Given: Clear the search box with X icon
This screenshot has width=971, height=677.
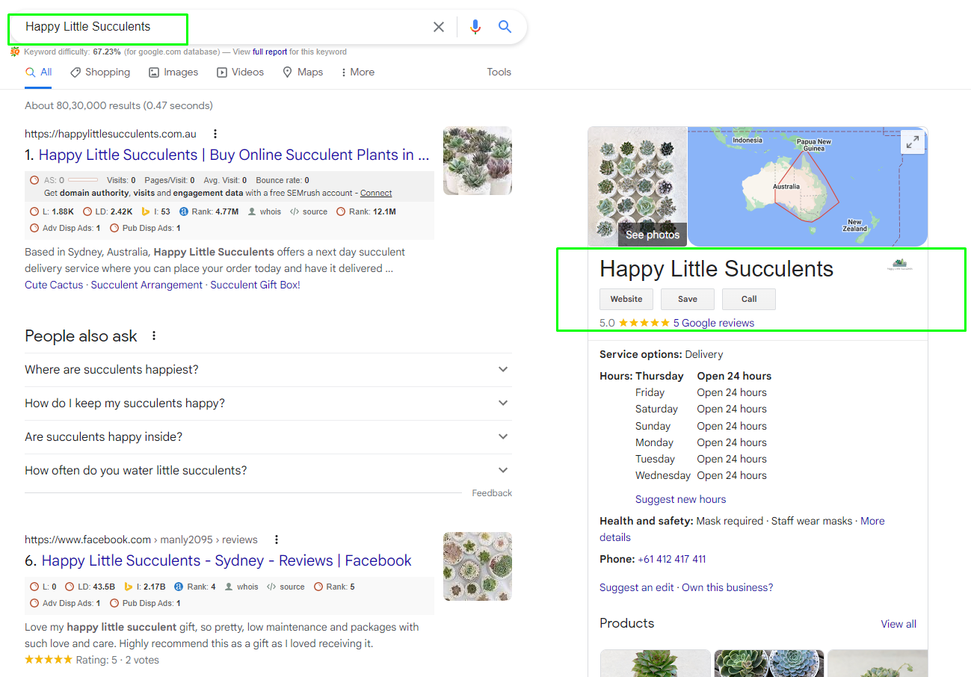Looking at the screenshot, I should (439, 27).
